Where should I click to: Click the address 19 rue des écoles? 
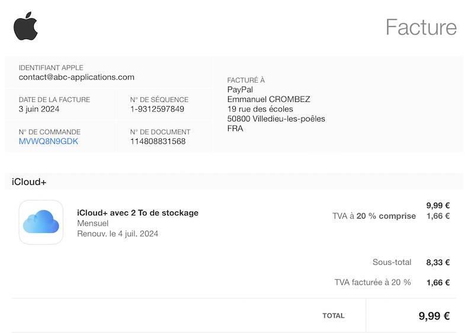(x=260, y=109)
